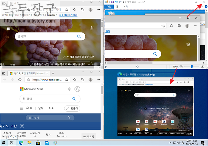
Task: Select 날씨 in the MSN navigation
Action: click(41, 108)
